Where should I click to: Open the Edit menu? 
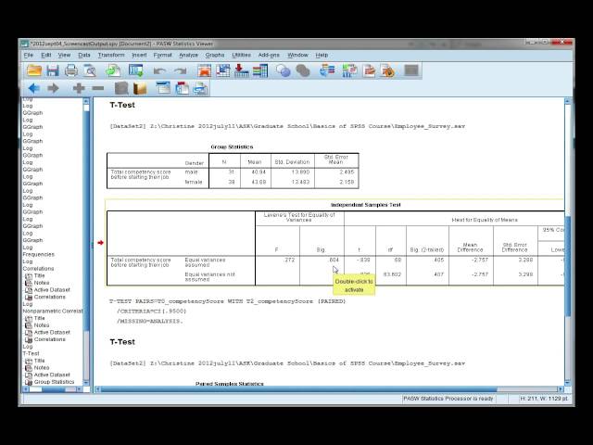tap(45, 56)
